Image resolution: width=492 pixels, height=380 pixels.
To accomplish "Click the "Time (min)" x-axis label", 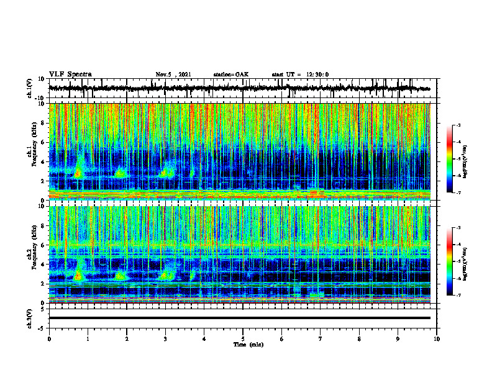I will (x=248, y=345).
